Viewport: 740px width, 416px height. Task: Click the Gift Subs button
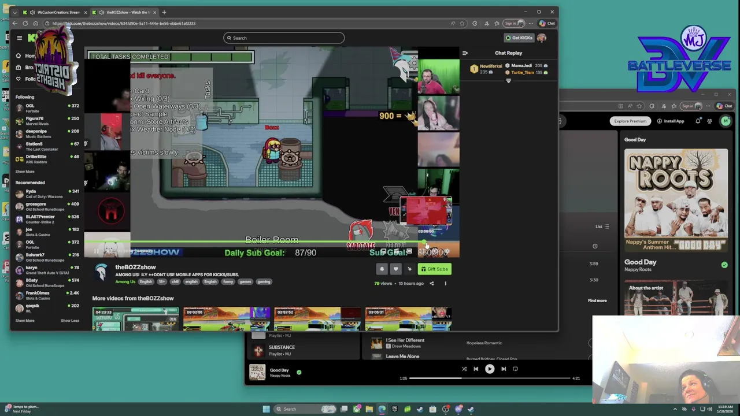(x=435, y=269)
